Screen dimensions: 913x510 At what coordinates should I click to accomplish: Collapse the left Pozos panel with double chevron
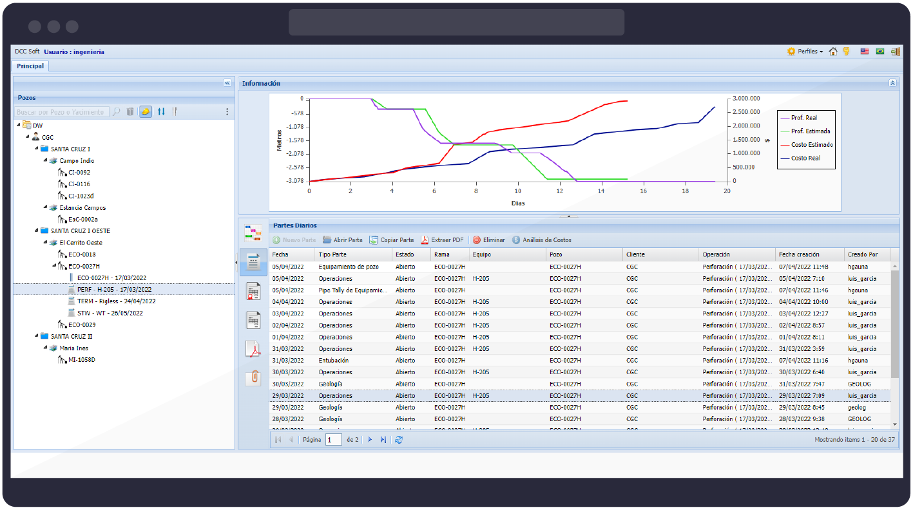click(227, 83)
